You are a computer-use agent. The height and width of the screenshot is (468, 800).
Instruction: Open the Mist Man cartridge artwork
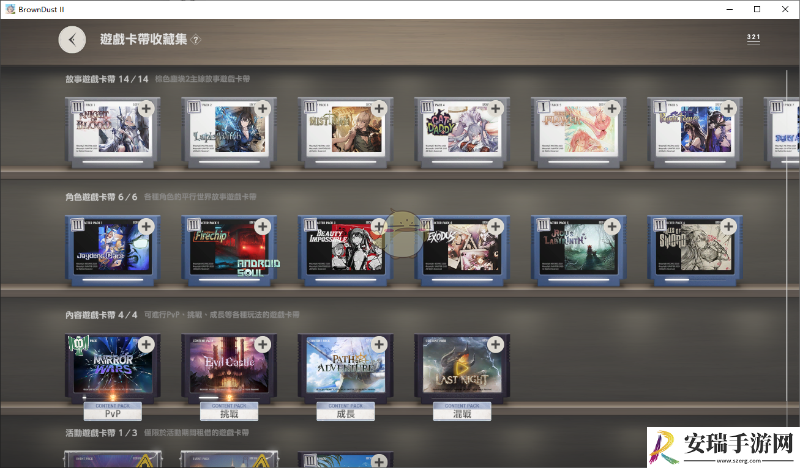tap(345, 130)
